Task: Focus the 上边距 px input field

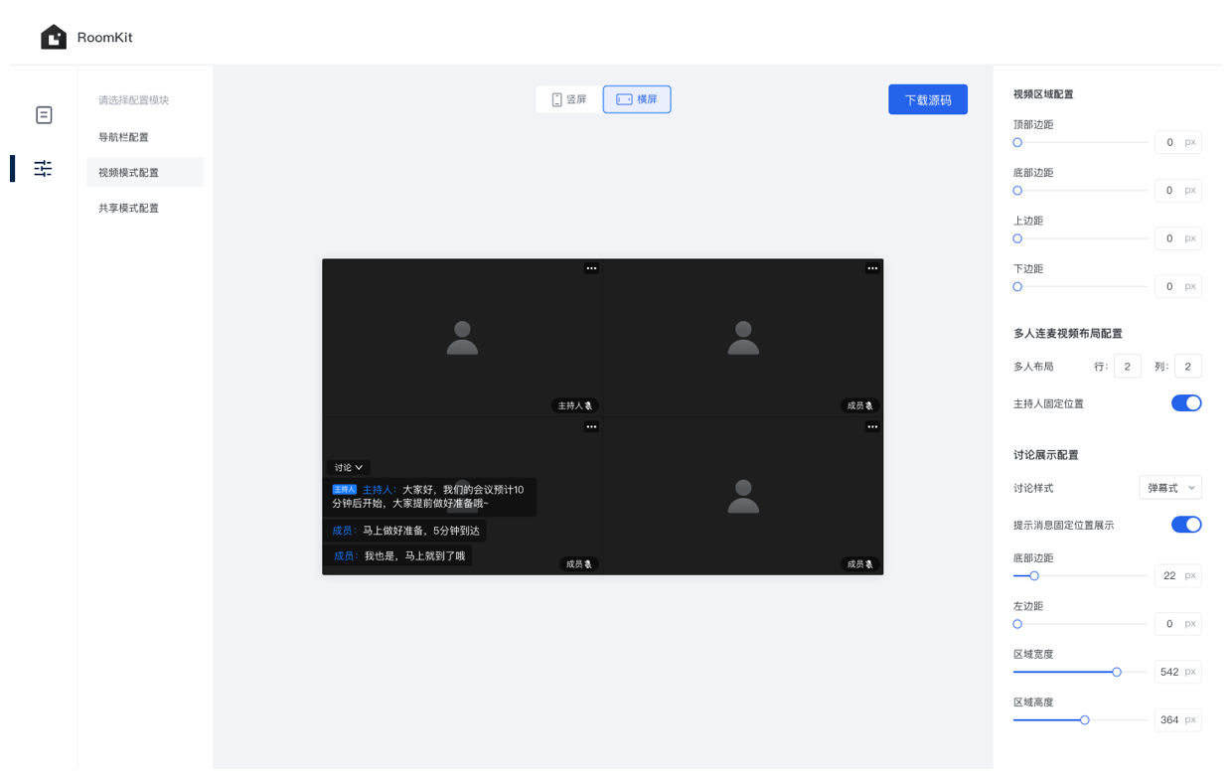Action: point(1178,238)
